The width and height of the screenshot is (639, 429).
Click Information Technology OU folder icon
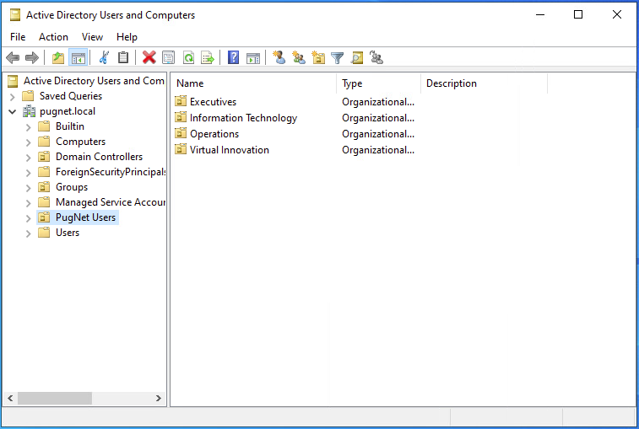(x=181, y=117)
